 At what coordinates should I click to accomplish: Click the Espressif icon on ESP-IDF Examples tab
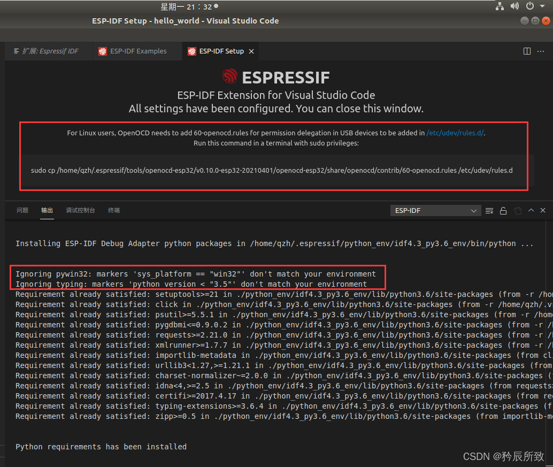click(102, 51)
